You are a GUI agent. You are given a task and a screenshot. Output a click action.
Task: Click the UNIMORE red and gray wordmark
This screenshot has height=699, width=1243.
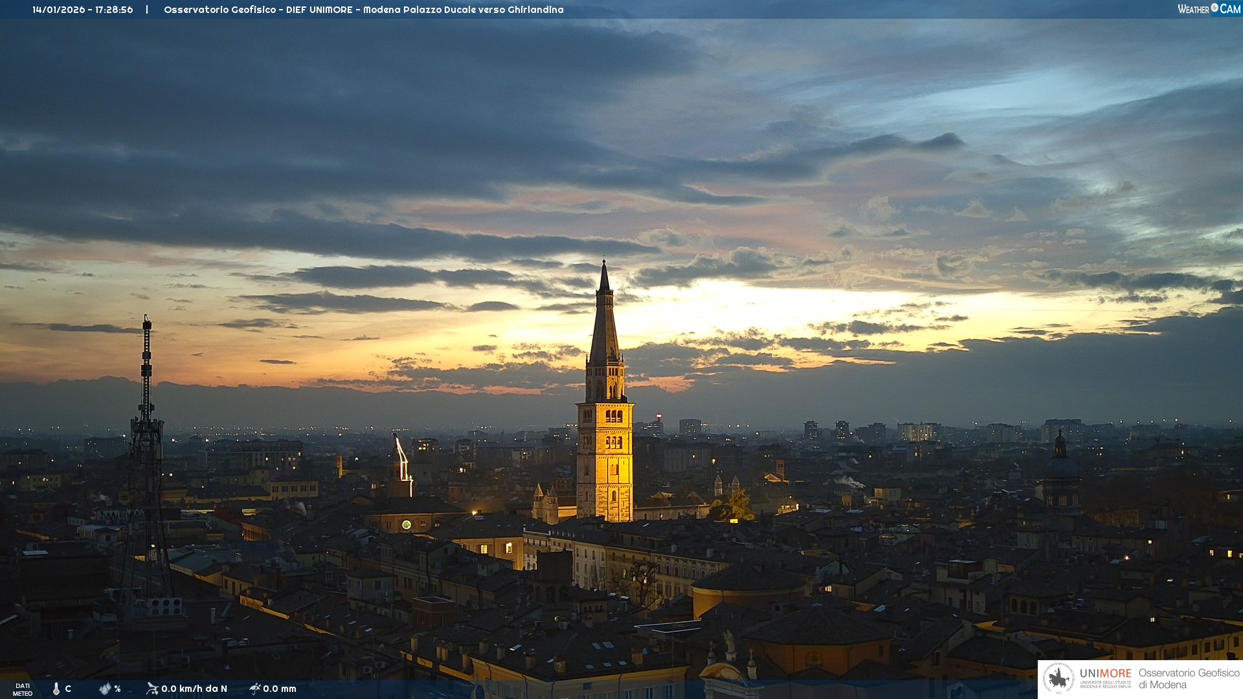(x=1105, y=674)
